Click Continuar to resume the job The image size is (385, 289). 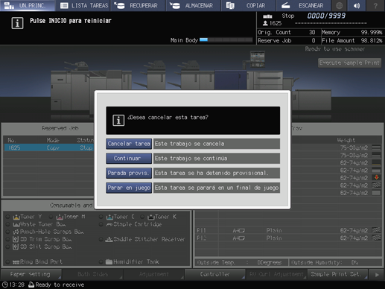[x=129, y=159]
